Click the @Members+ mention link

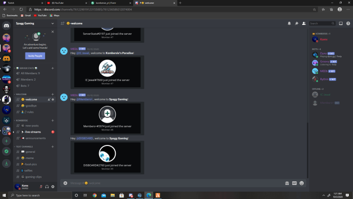(85, 99)
